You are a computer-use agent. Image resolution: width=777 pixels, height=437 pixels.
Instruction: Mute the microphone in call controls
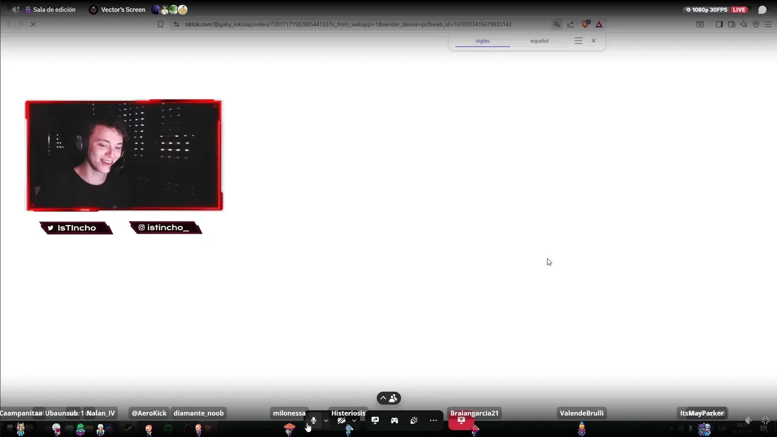click(x=313, y=420)
